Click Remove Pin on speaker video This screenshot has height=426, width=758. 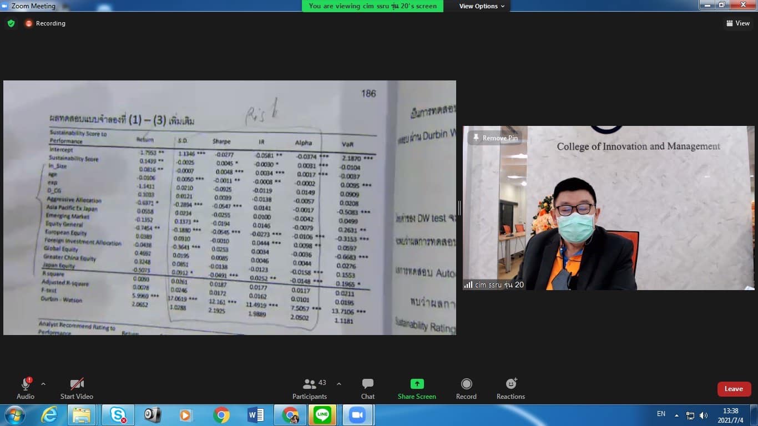pos(495,138)
